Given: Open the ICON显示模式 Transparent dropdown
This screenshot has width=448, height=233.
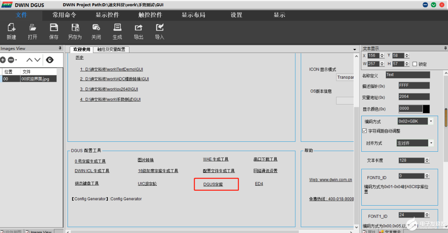Looking at the screenshot, I should pos(345,78).
